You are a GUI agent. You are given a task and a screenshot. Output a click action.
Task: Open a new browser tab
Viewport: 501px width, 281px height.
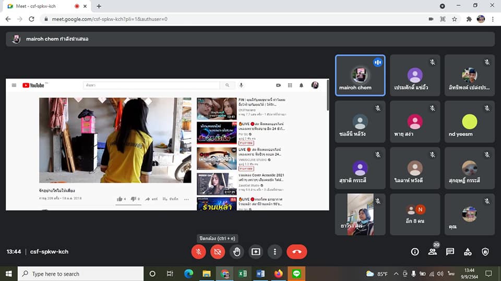(x=99, y=6)
